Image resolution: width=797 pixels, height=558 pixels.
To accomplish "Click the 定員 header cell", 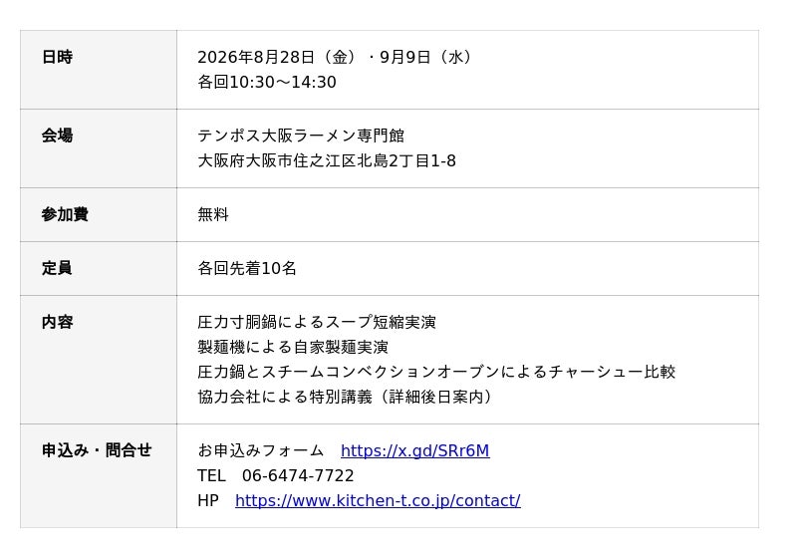I will click(99, 268).
